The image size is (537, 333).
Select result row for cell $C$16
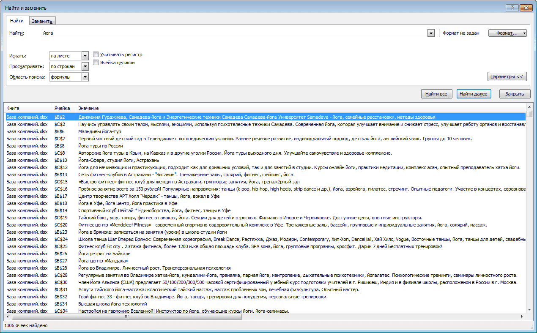(x=265, y=189)
